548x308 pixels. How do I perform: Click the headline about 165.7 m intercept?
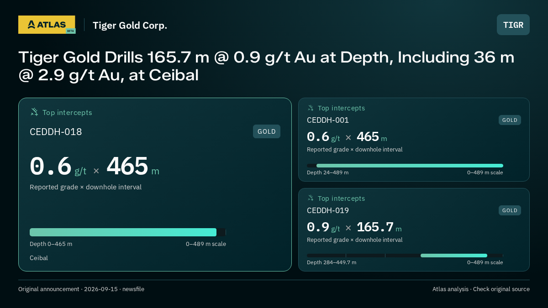coord(266,66)
